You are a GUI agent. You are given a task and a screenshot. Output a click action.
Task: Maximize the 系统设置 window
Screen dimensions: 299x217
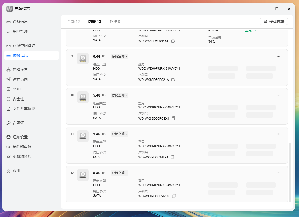[x=277, y=9]
